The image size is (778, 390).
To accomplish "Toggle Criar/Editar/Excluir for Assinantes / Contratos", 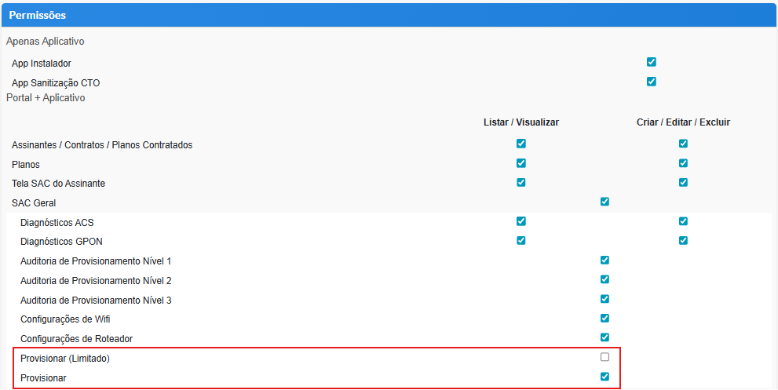I will (x=683, y=144).
